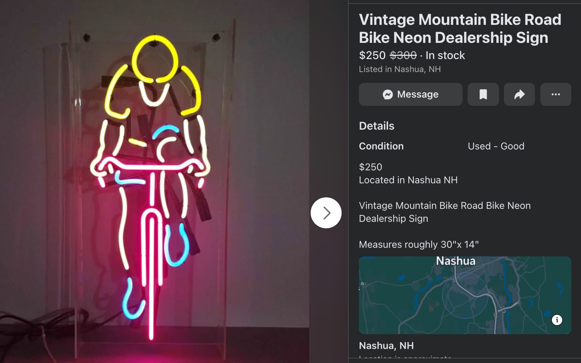Click the "Listed in Nashua, NH" link
Image resolution: width=581 pixels, height=363 pixels.
(400, 69)
